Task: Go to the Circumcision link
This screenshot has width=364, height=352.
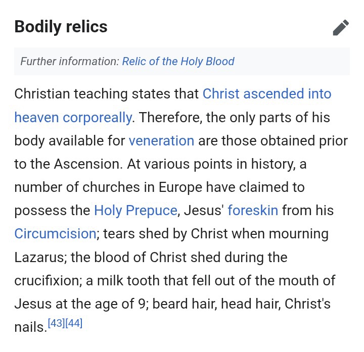Action: click(x=55, y=234)
